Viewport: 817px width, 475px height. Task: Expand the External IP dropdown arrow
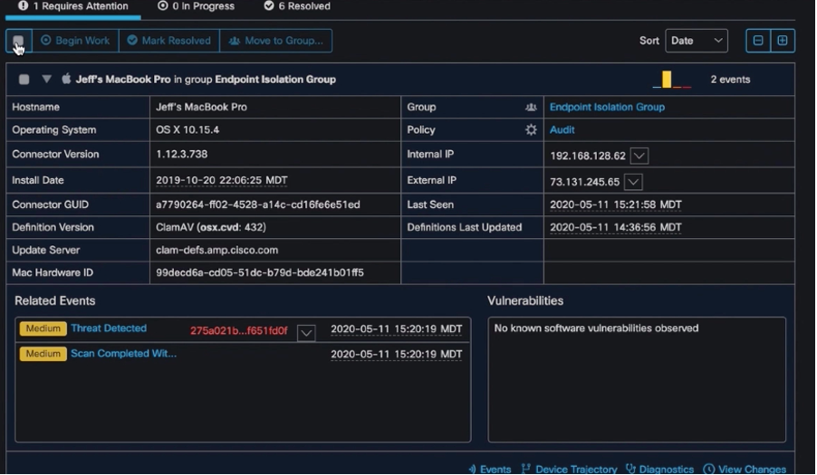click(633, 182)
